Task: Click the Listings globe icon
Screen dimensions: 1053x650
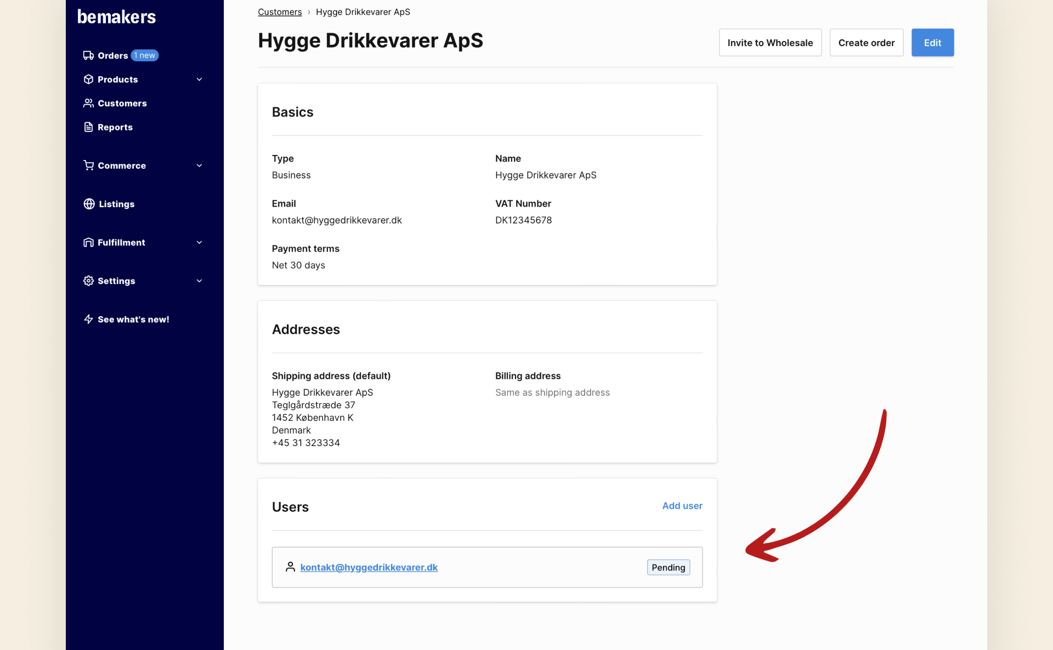Action: coord(89,204)
